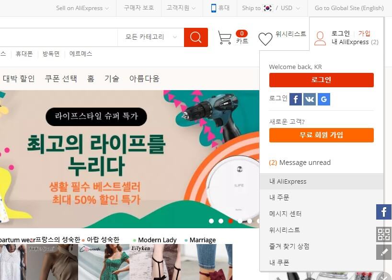Click the South Korea flag icon
The height and width of the screenshot is (280, 392).
tap(268, 8)
